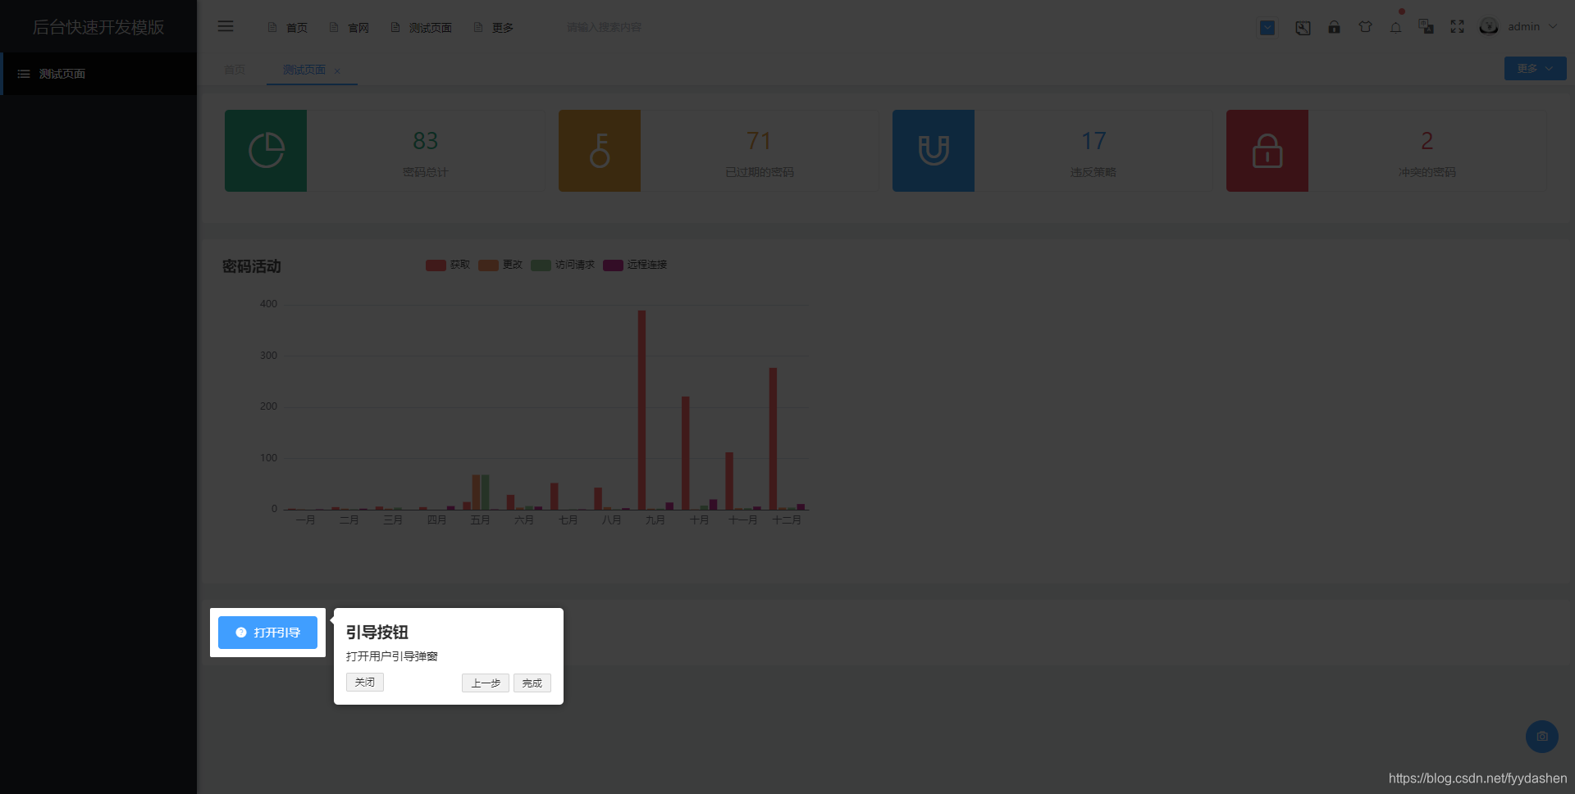
Task: Click 上一步 in the guide popup
Action: coord(486,683)
